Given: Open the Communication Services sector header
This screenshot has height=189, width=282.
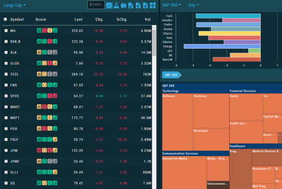Looking at the screenshot, I should coord(196,153).
